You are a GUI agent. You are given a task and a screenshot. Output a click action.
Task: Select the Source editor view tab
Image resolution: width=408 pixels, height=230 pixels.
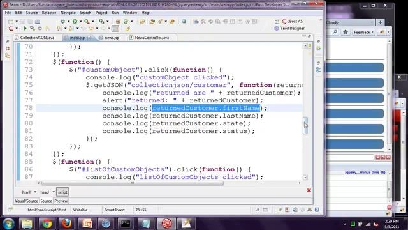46,201
